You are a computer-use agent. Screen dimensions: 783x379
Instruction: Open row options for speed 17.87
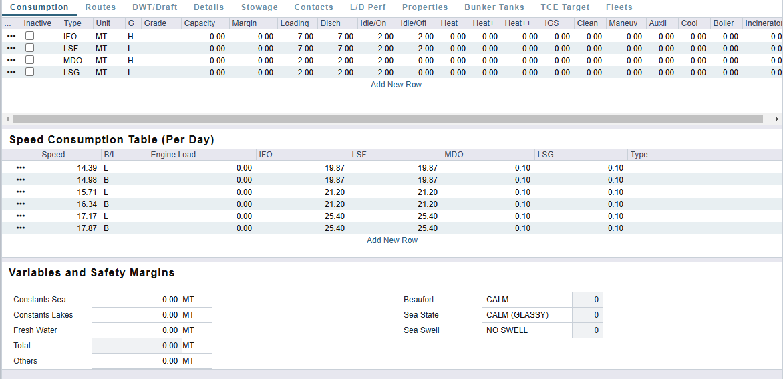[21, 228]
